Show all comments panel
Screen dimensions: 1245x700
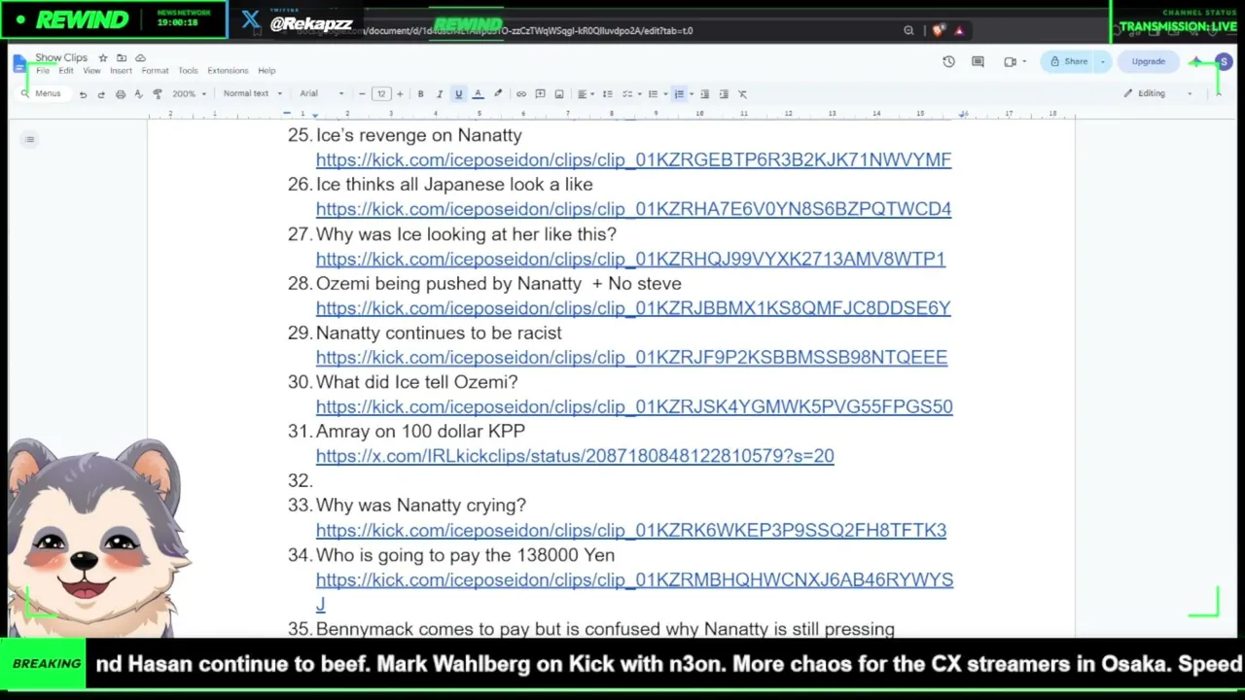[x=978, y=62]
